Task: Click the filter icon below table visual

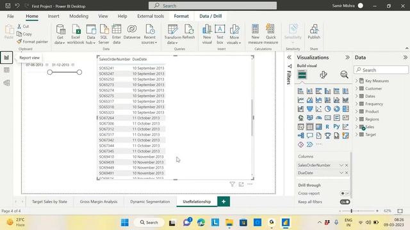Action: [232, 184]
